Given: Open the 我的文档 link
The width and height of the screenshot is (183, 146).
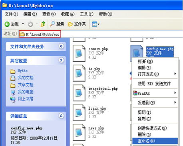Looking at the screenshot, I should [x=26, y=78].
